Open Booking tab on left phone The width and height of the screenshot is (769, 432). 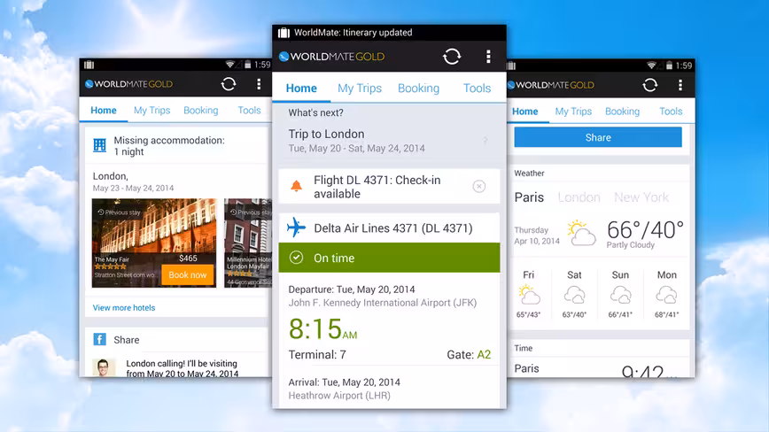(x=200, y=110)
